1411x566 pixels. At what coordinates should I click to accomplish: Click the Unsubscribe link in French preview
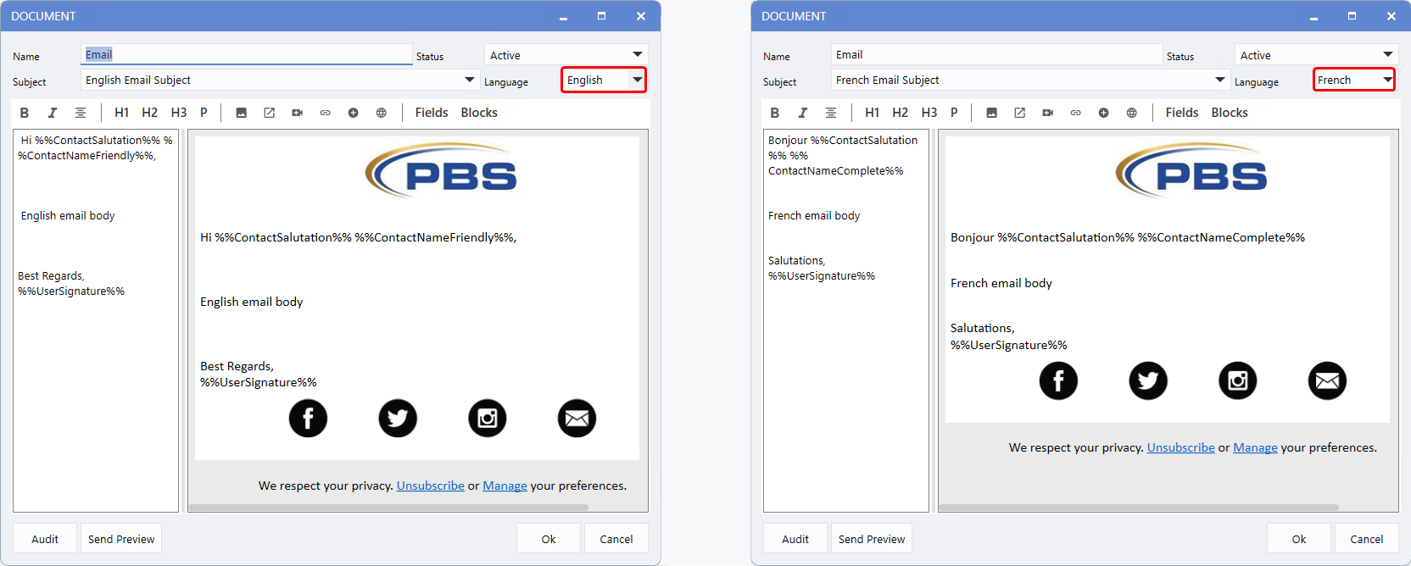pos(1180,447)
